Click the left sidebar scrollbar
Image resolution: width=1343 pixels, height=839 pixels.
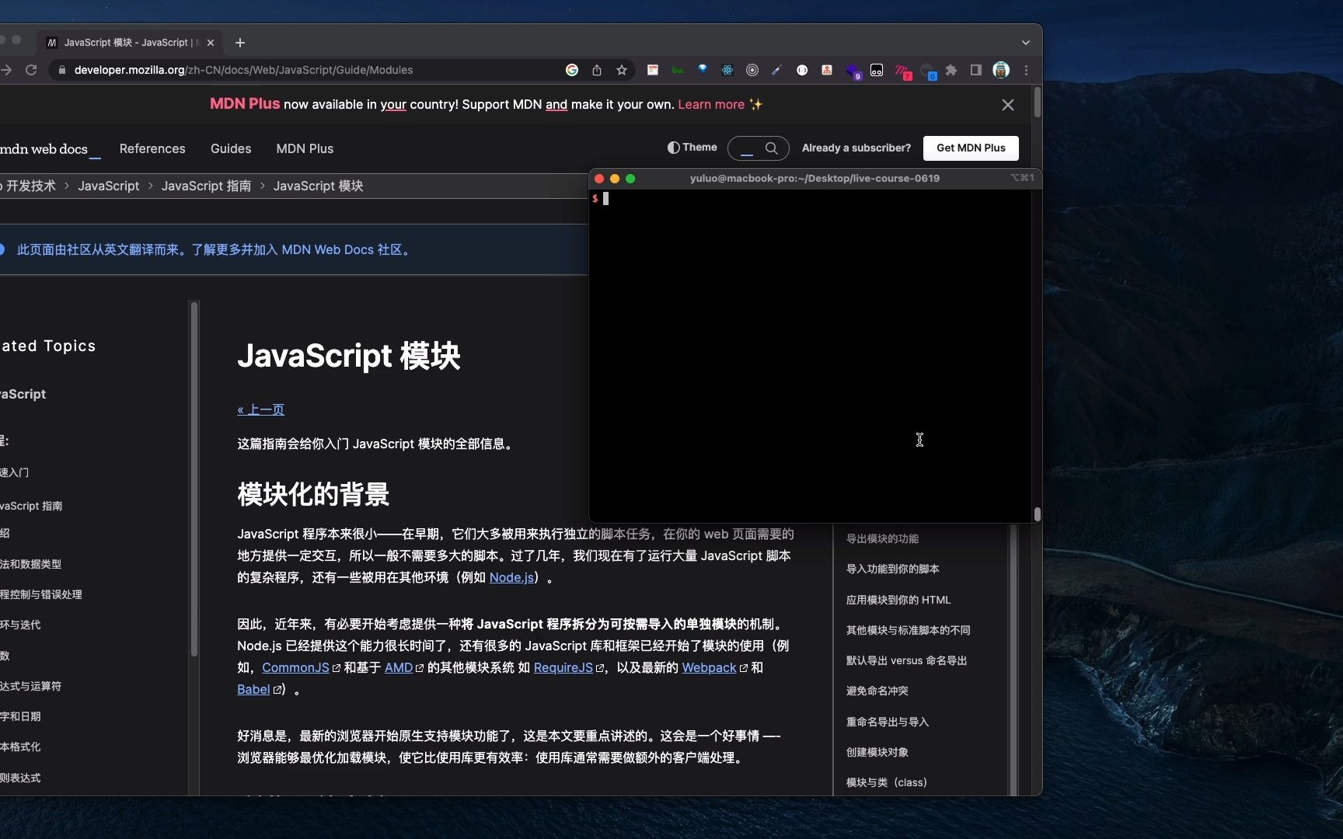[194, 479]
